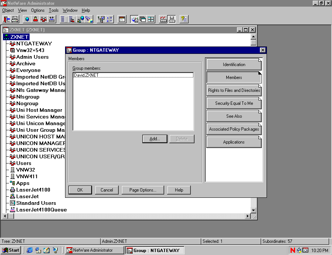Click the Standard Users profile icon

(13, 203)
